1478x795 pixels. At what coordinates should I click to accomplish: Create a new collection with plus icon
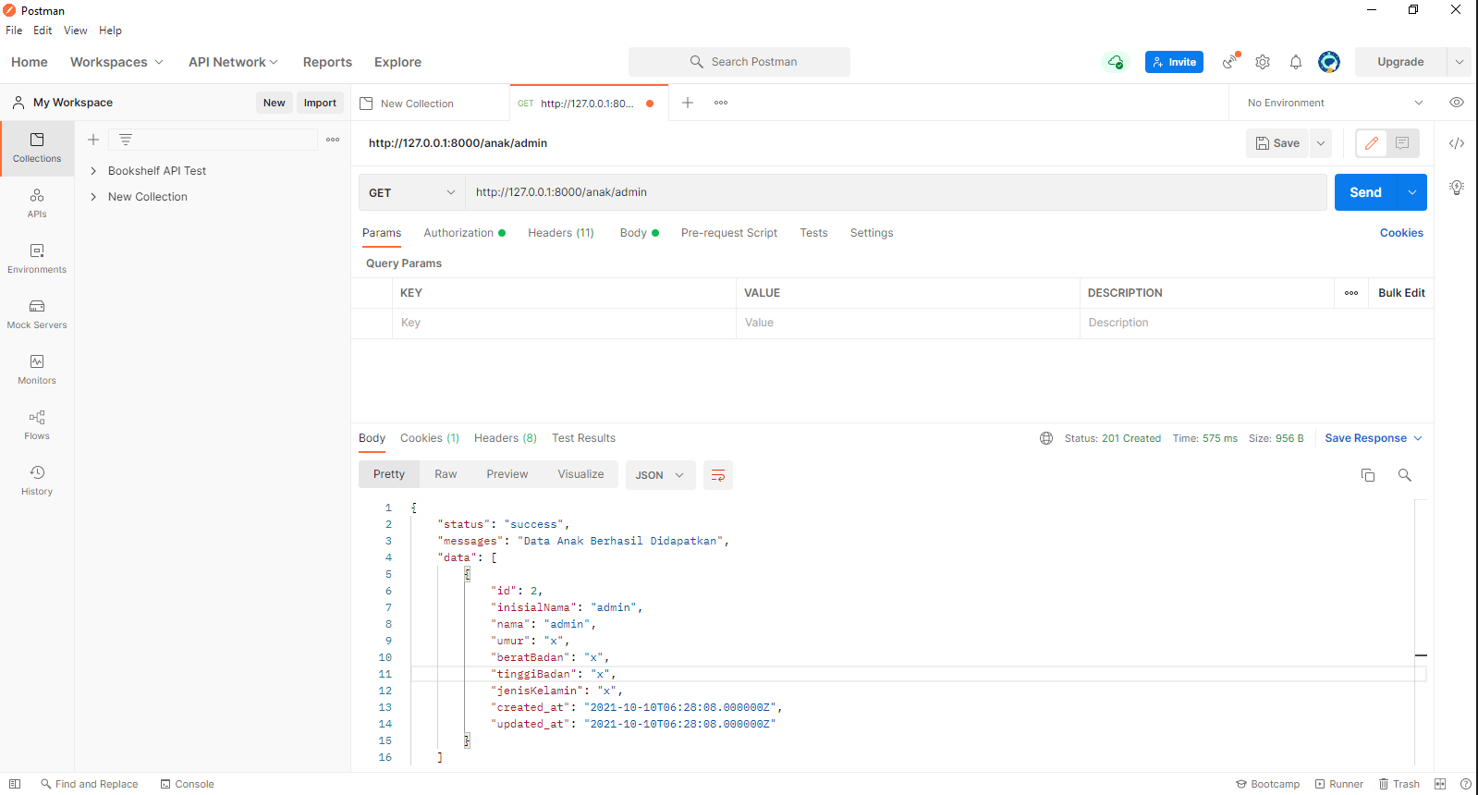[x=93, y=140]
